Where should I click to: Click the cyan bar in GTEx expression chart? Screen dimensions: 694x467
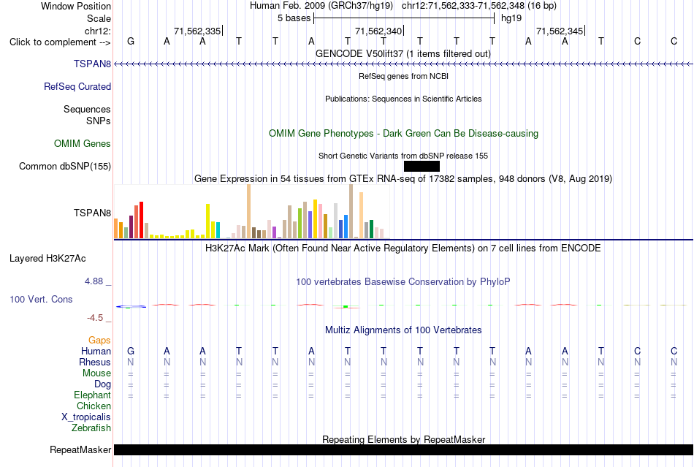(x=218, y=230)
